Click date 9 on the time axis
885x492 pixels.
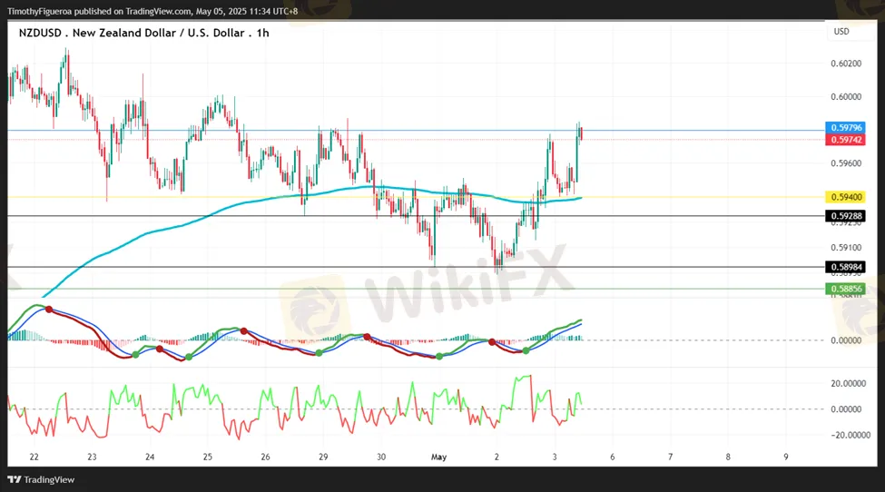(x=786, y=457)
